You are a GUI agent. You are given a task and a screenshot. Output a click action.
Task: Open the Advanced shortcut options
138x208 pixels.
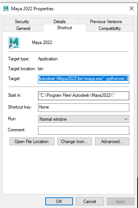click(112, 142)
